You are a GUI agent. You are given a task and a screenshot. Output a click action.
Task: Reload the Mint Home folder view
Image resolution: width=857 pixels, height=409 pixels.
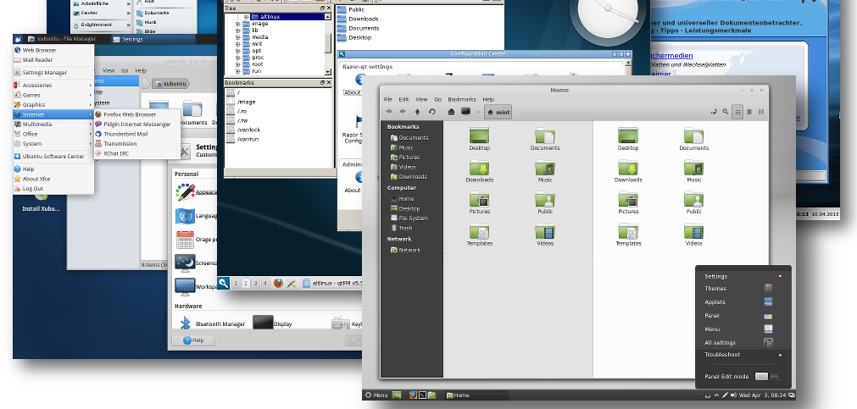click(431, 112)
